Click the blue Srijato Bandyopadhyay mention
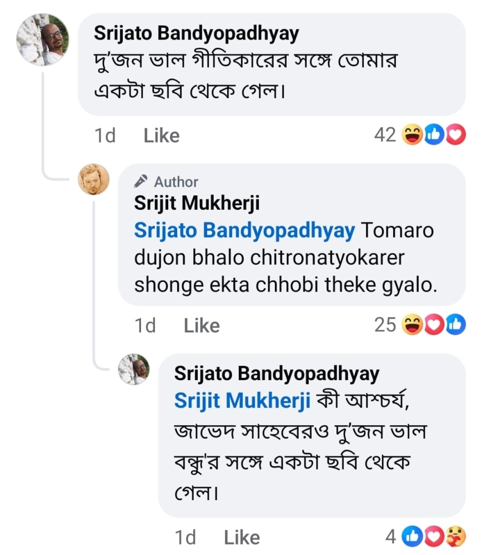 244,230
